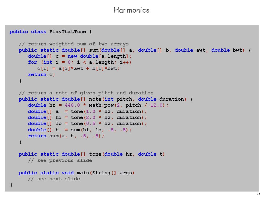Image resolution: width=263 pixels, height=197 pixels.
Task: Click the slide title "Harmonics"
Action: (x=131, y=10)
